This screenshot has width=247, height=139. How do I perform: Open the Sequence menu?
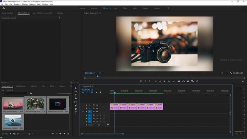click(17, 4)
